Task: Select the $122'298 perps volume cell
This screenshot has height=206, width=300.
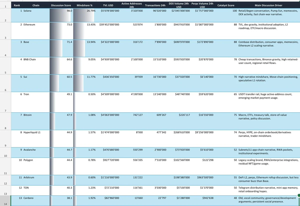Action: [x=202, y=166]
